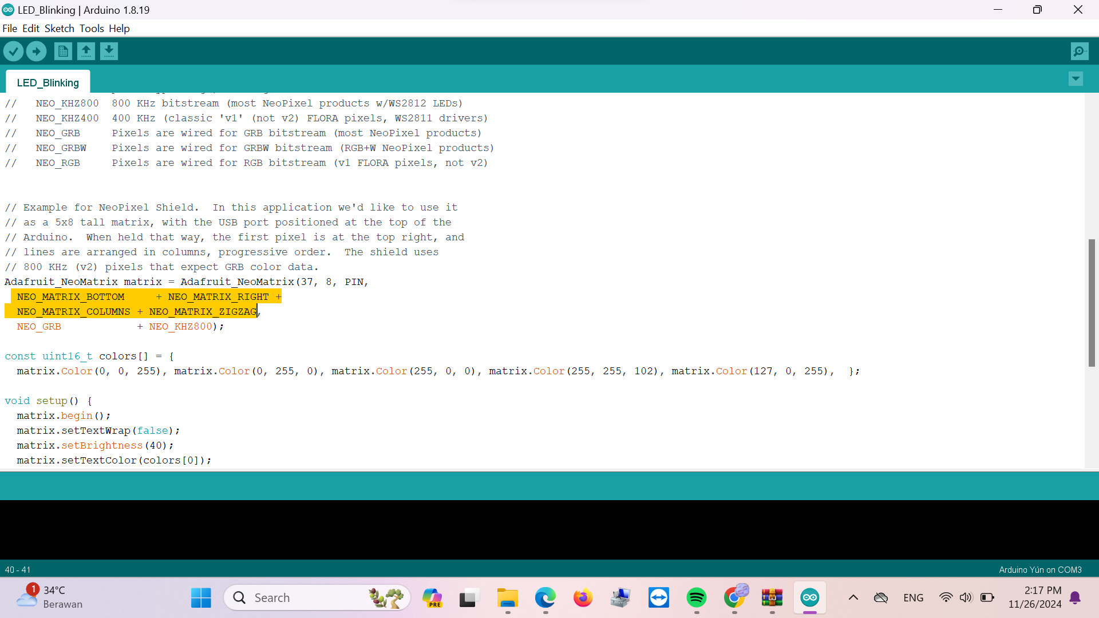The image size is (1099, 618).
Task: Click the Windows Start button
Action: pyautogui.click(x=201, y=598)
